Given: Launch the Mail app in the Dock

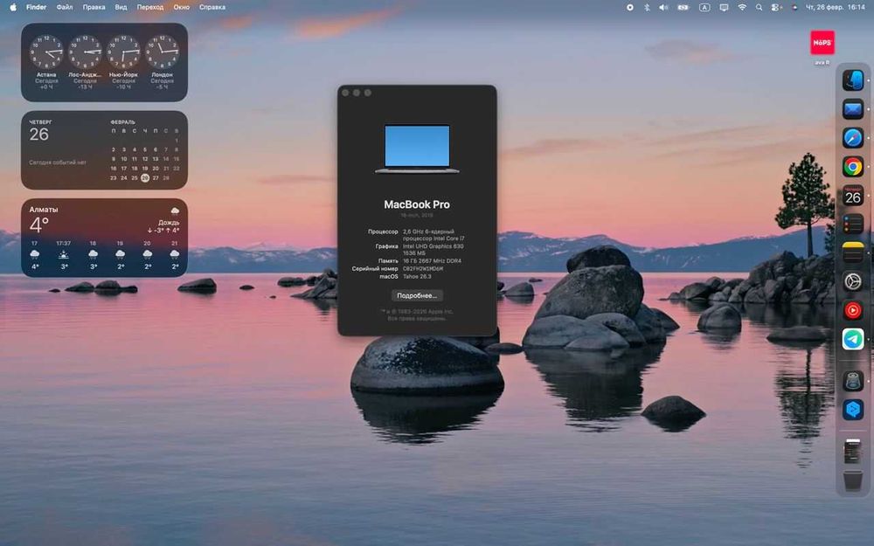Looking at the screenshot, I should pos(853,109).
